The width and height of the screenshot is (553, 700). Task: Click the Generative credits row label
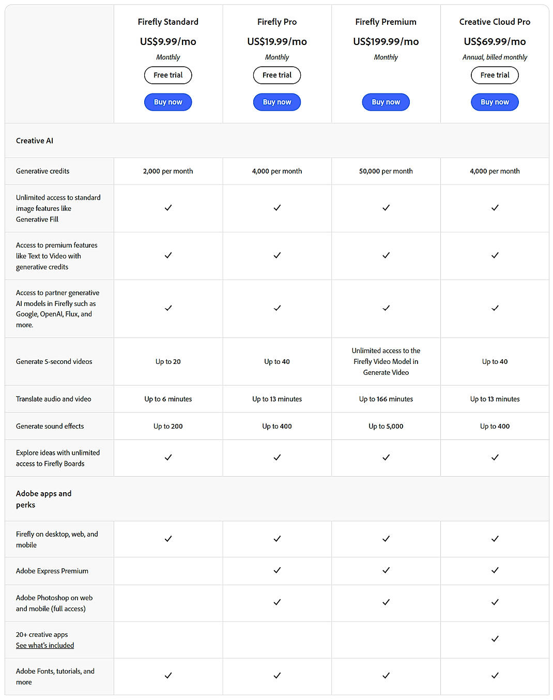[x=42, y=171]
